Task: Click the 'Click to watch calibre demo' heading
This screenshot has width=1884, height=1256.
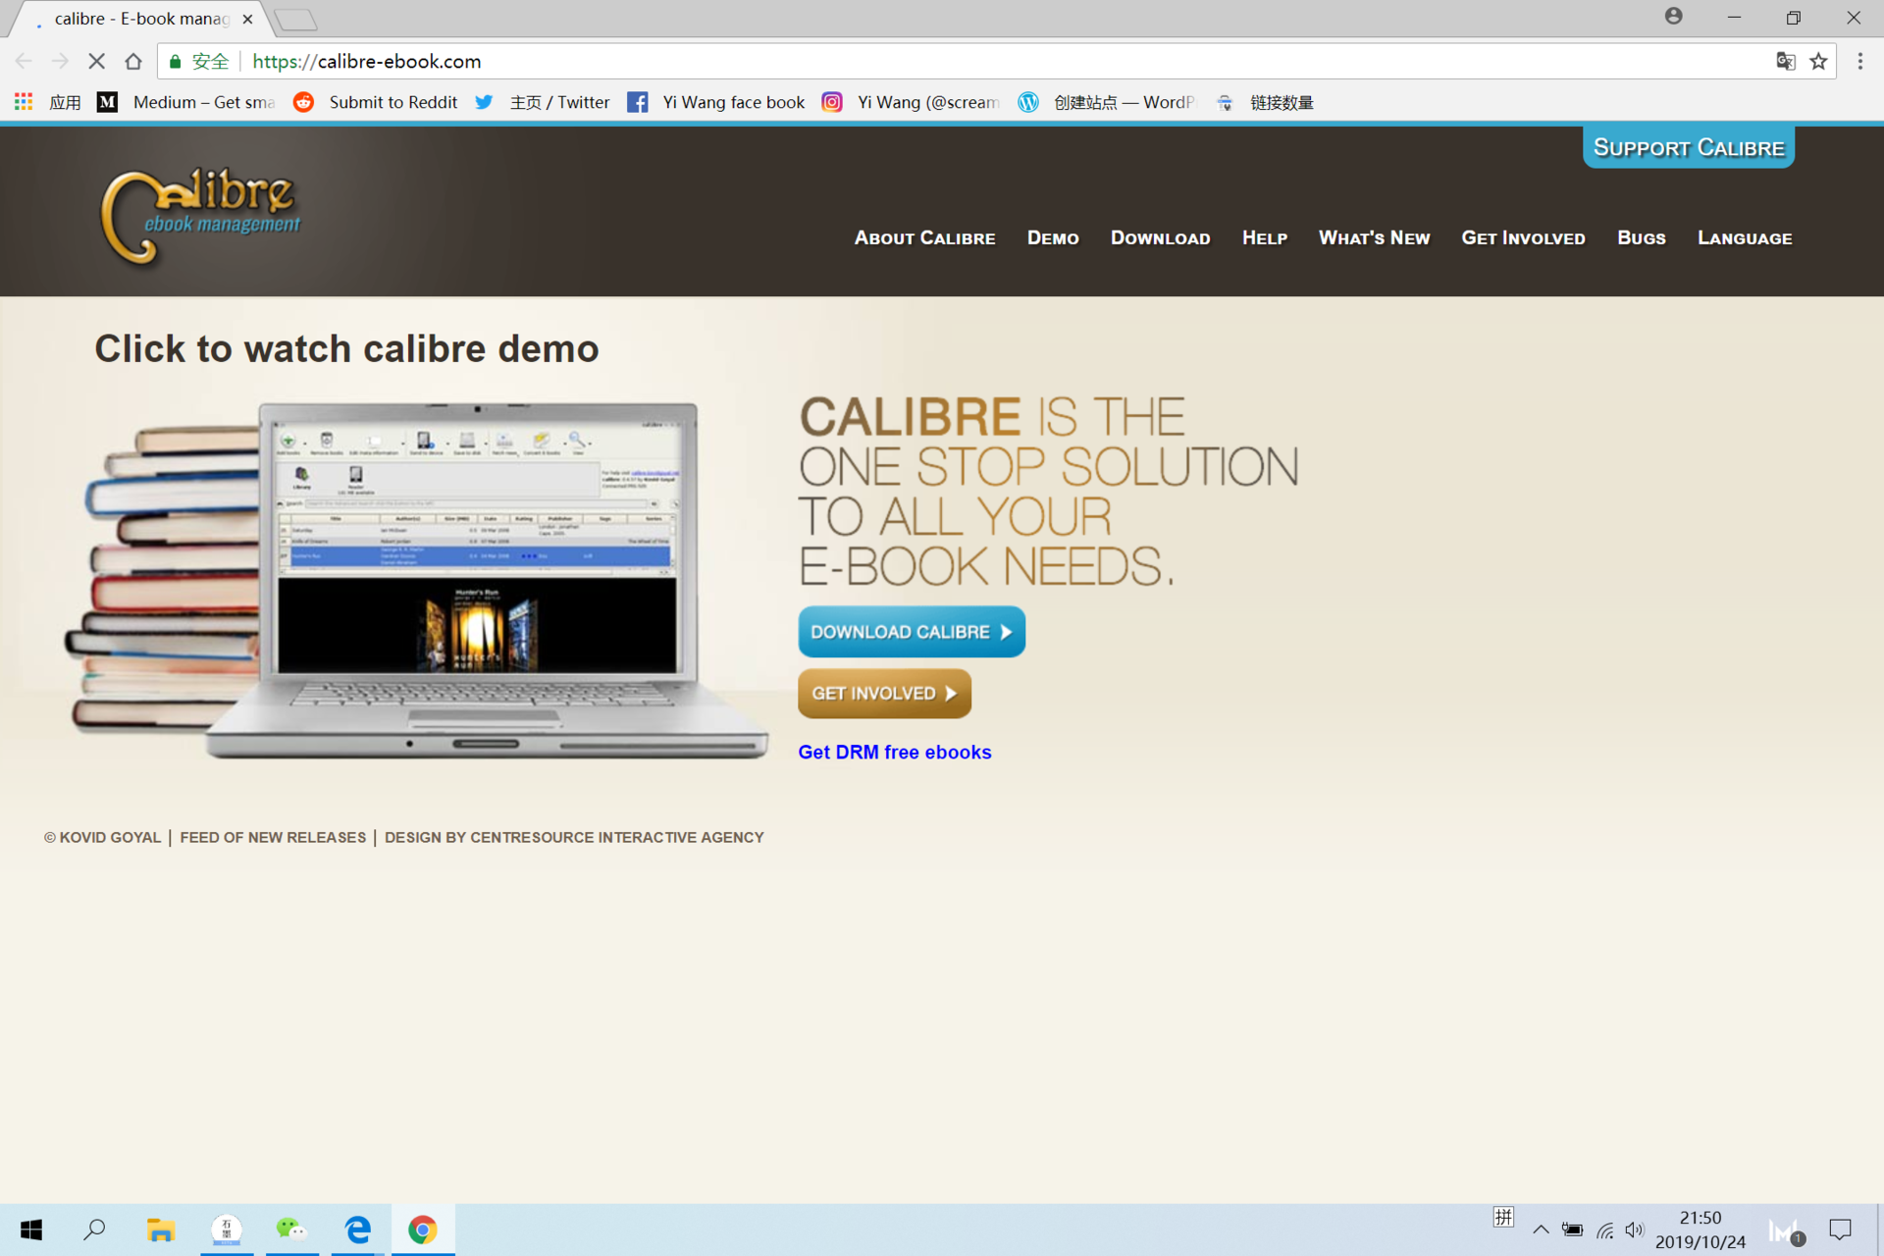Action: pos(346,348)
